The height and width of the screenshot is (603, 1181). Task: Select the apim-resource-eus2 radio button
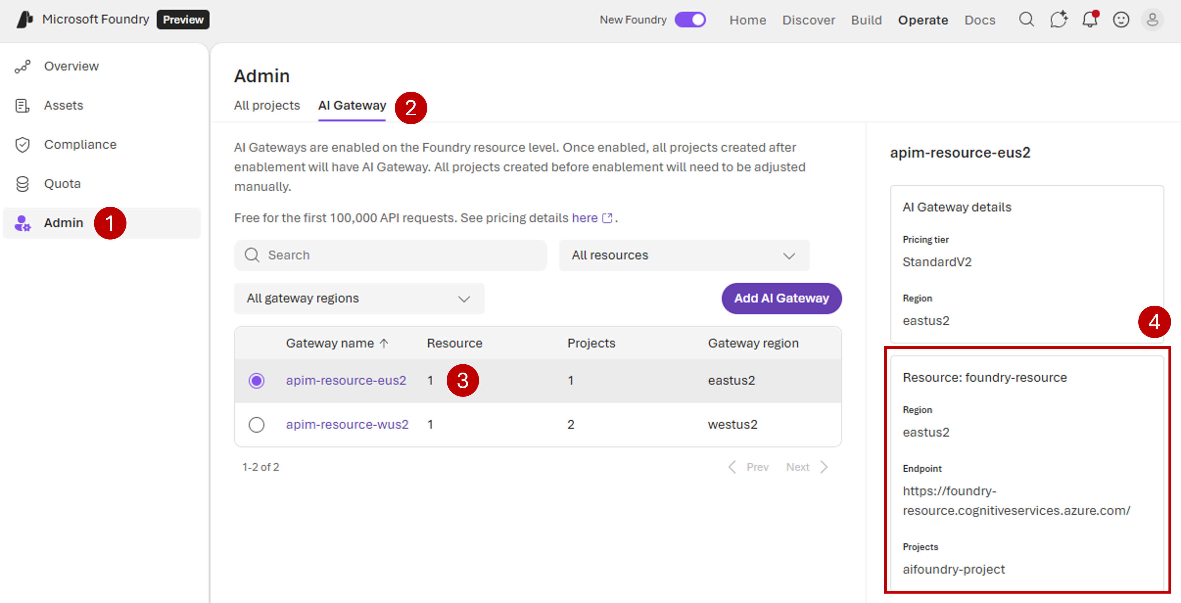[x=257, y=380]
